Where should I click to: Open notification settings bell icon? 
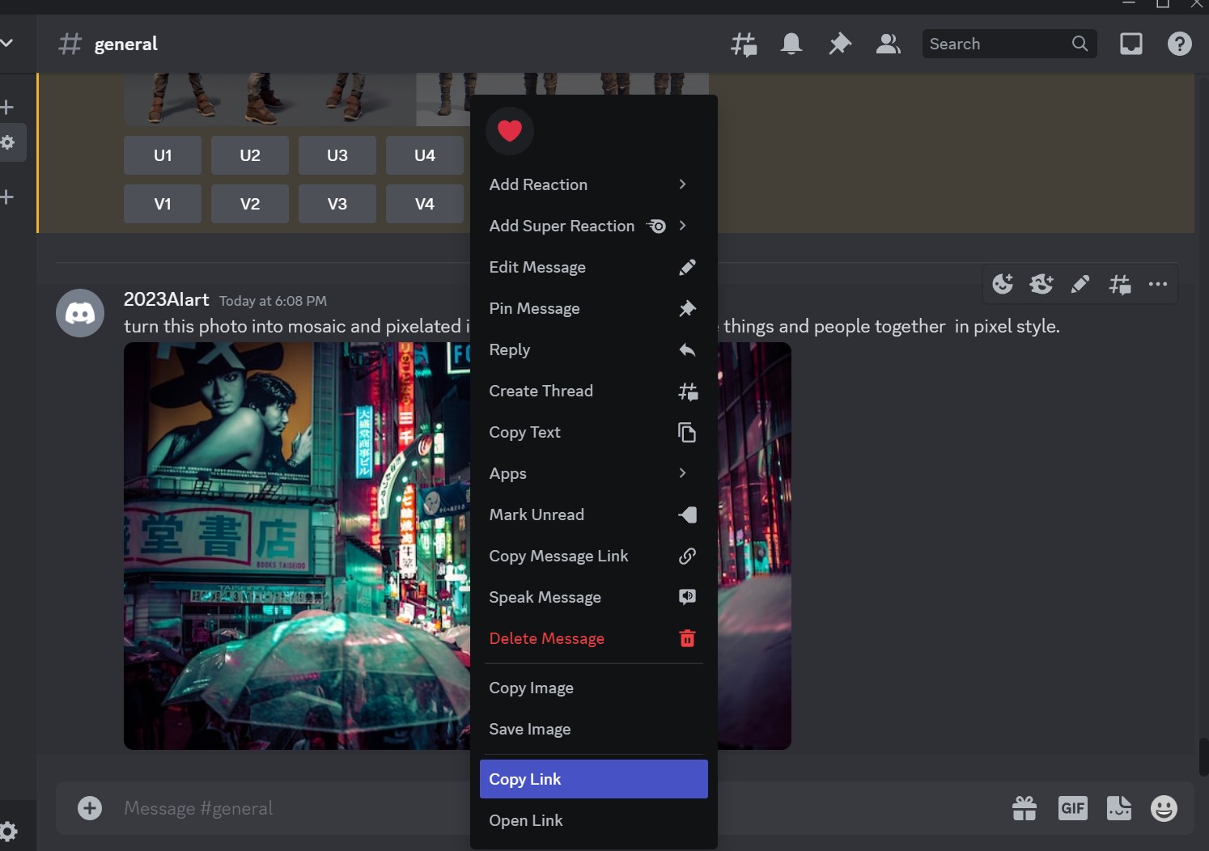pyautogui.click(x=791, y=44)
